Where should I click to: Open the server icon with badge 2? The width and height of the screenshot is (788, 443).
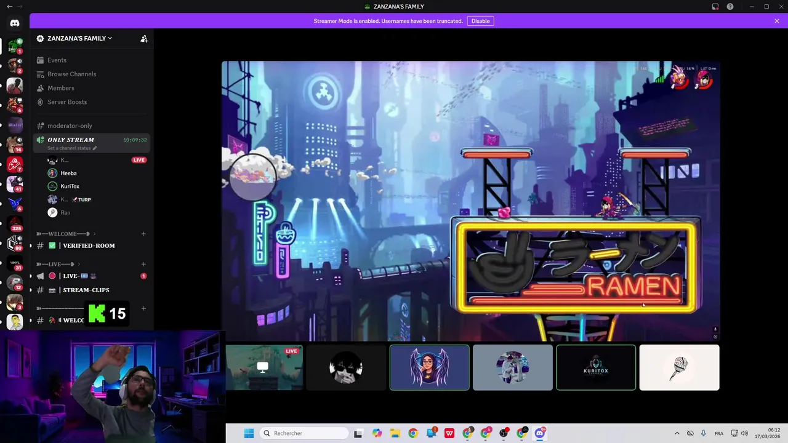pyautogui.click(x=15, y=66)
